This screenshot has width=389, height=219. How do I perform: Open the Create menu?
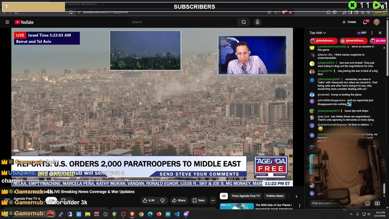point(349,22)
